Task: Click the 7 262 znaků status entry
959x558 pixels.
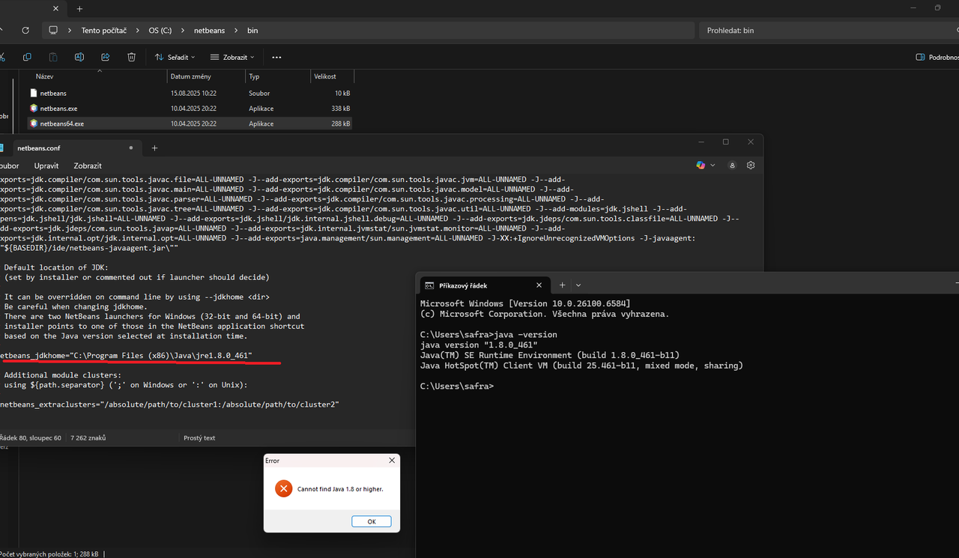Action: [88, 437]
